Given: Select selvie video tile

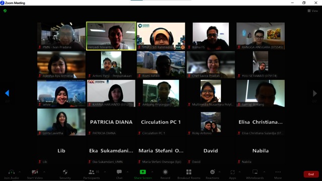Looking at the screenshot, I should (61, 94).
